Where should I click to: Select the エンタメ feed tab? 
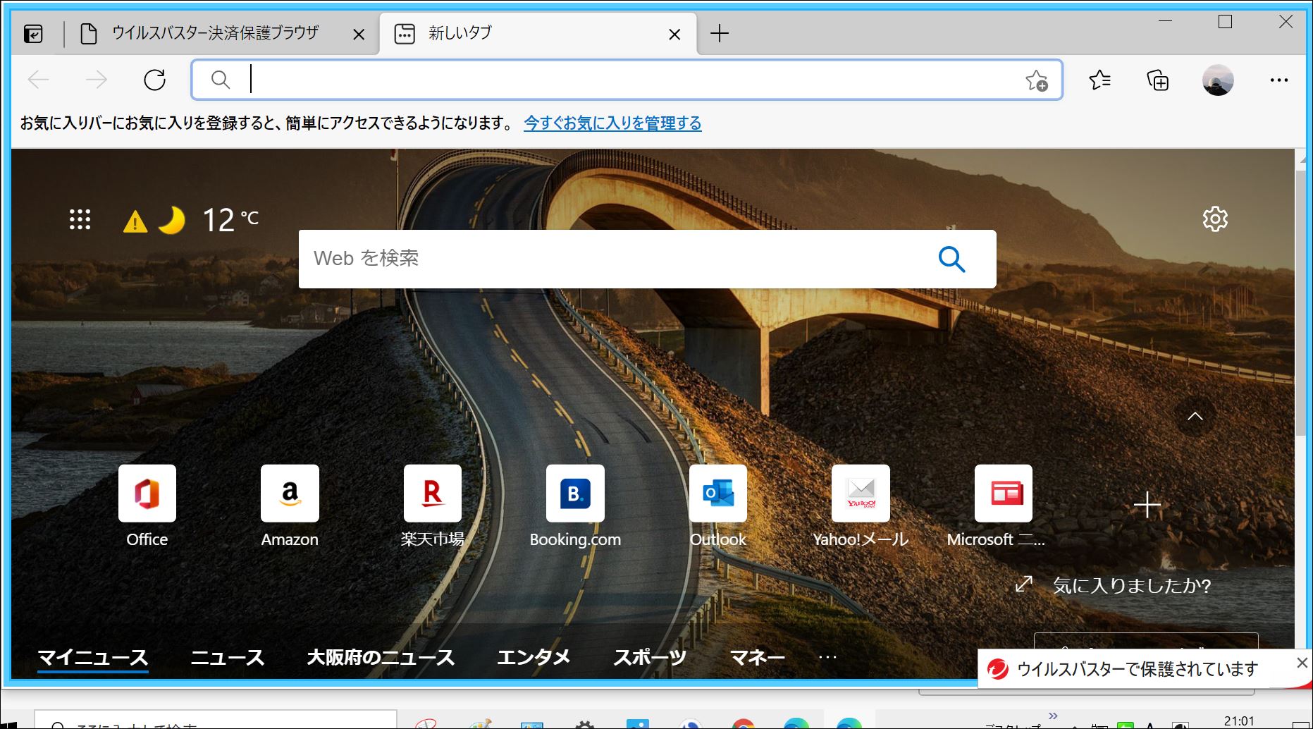click(534, 658)
